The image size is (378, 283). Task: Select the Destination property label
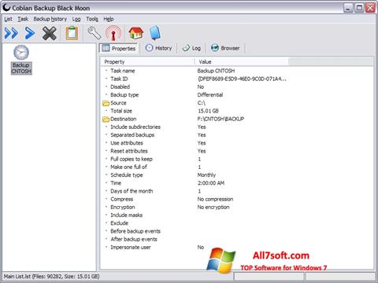pyautogui.click(x=124, y=119)
